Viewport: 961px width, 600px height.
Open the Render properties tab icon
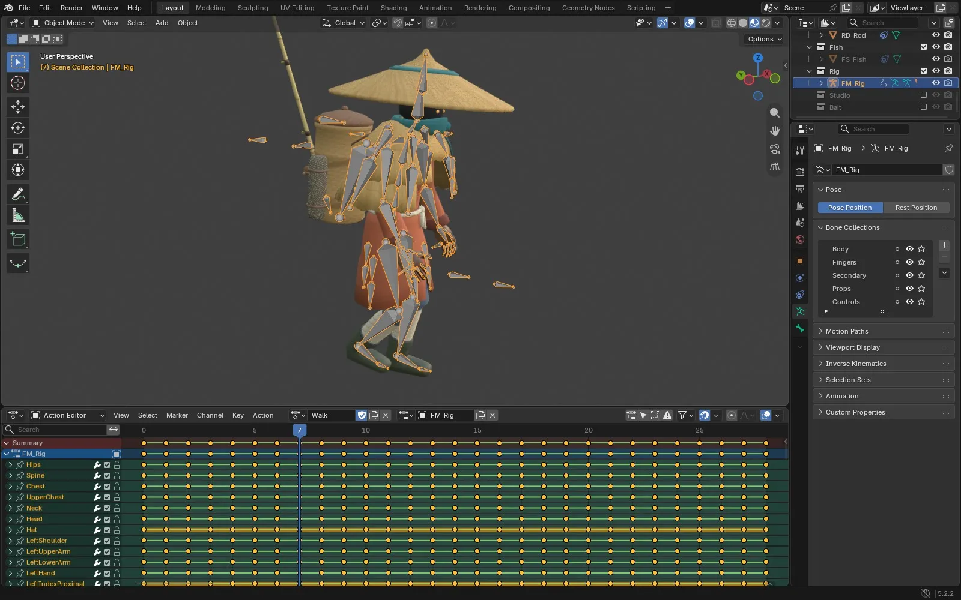(800, 172)
